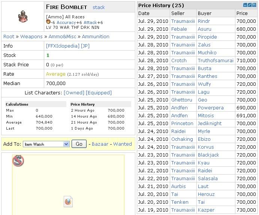Open the Wanted link
Viewport: 259px width, 215px height.
click(123, 144)
